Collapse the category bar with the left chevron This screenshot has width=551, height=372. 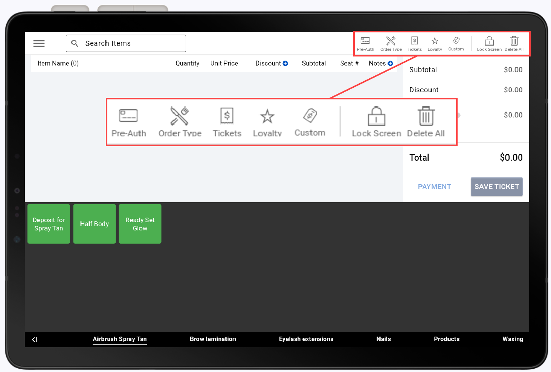34,339
